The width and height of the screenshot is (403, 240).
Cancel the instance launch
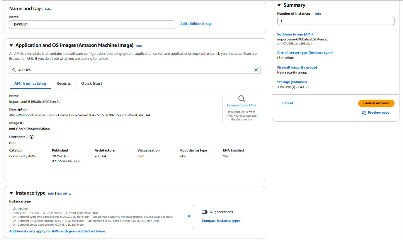(x=288, y=103)
